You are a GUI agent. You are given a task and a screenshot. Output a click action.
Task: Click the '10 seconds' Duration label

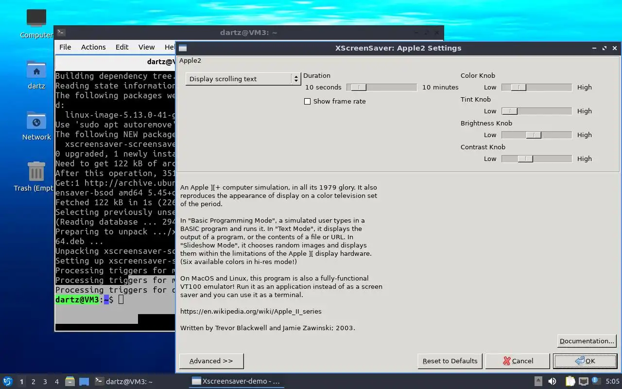pos(323,87)
